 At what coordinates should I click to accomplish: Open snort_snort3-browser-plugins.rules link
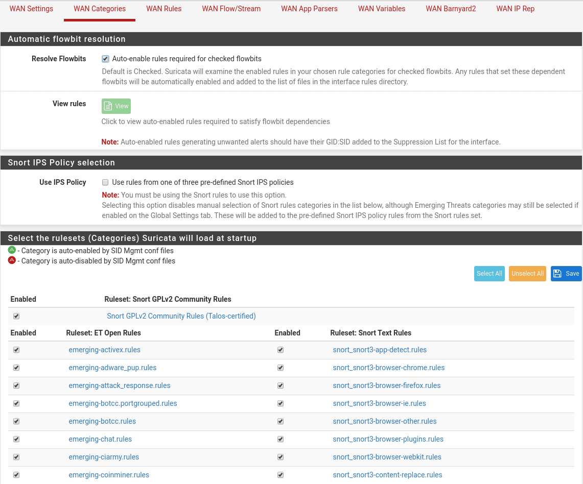click(x=388, y=439)
